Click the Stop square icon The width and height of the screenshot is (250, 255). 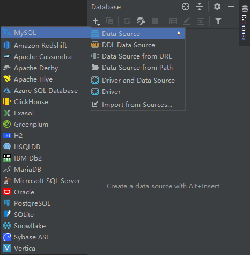pyautogui.click(x=155, y=21)
